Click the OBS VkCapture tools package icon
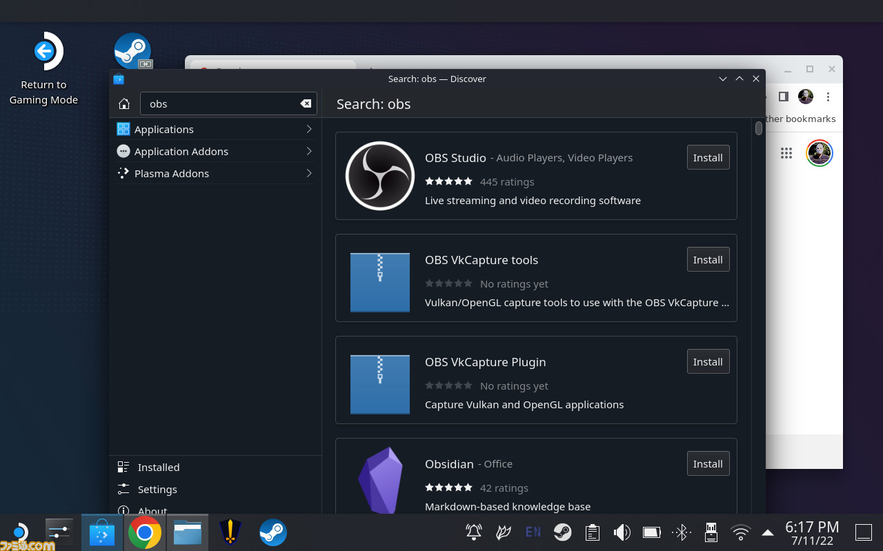The image size is (883, 551). pyautogui.click(x=380, y=282)
